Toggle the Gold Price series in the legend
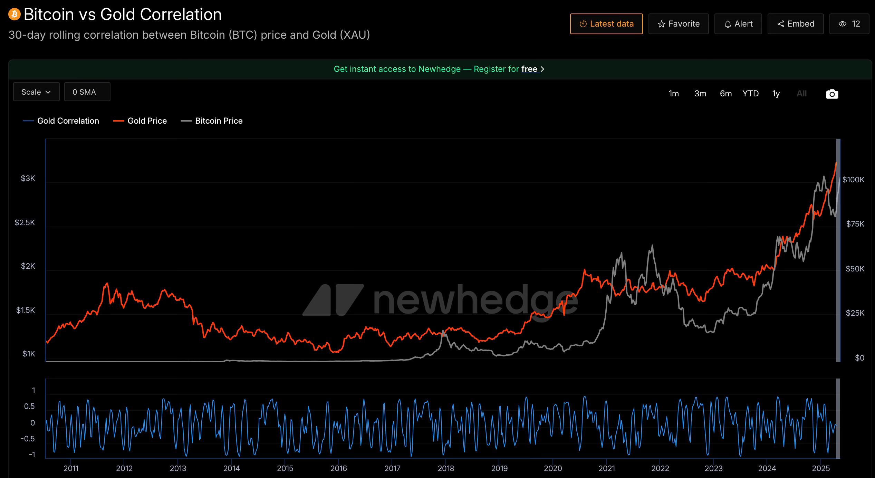875x478 pixels. point(140,121)
